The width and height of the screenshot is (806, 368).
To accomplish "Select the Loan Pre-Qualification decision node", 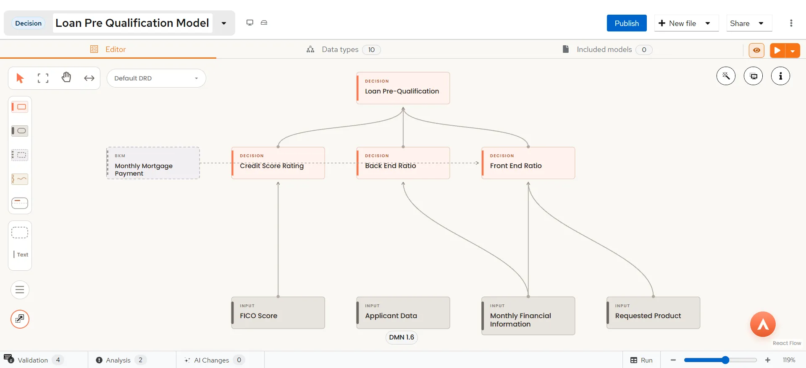I will [403, 88].
